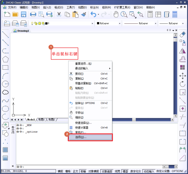
Task: Expand the Undo history dropdown arrow
Action: [98, 14]
